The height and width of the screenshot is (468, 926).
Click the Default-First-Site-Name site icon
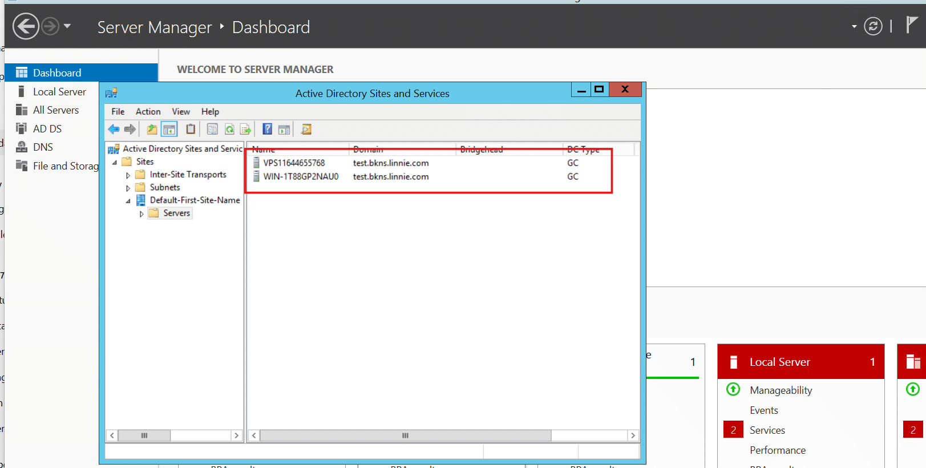(140, 200)
